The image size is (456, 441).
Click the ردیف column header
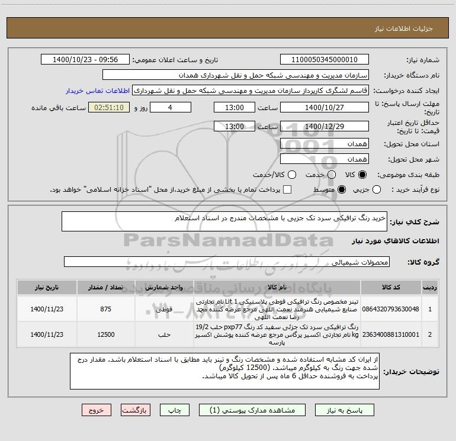(x=430, y=288)
